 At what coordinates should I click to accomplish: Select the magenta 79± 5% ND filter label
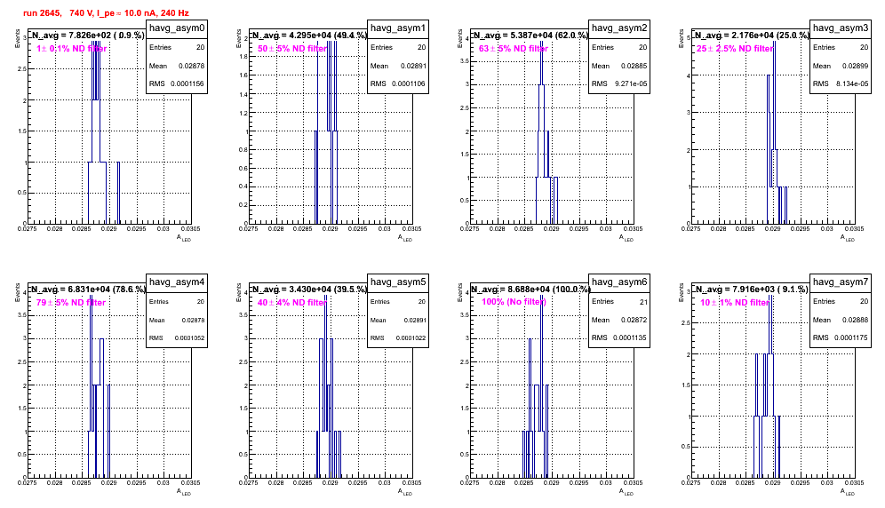point(71,303)
